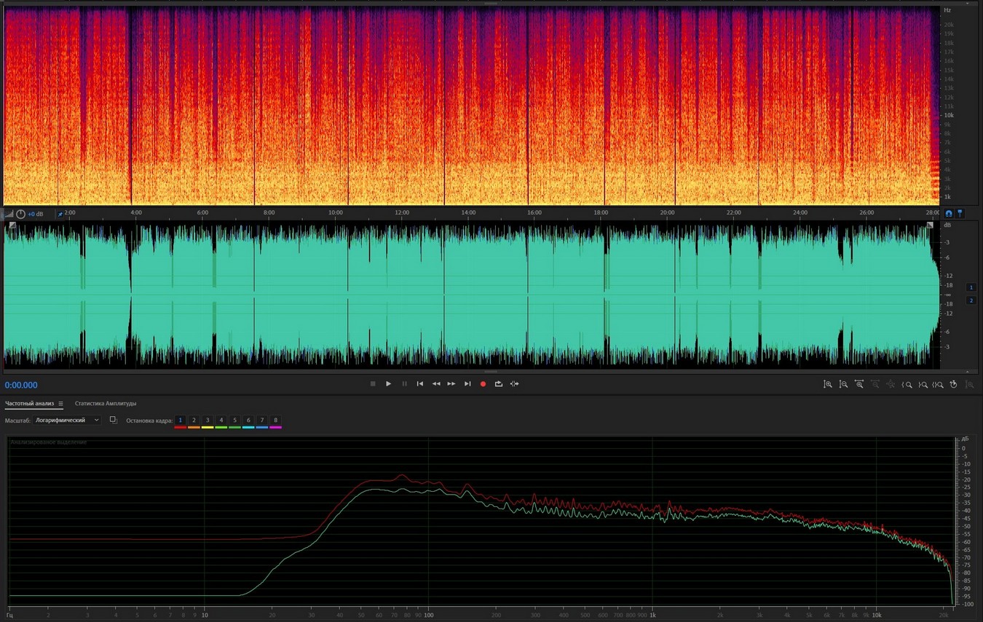
Task: Click the zoom in amplitude icon
Action: pyautogui.click(x=828, y=384)
